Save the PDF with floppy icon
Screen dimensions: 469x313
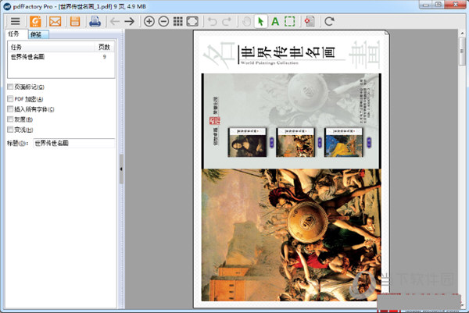tap(75, 21)
